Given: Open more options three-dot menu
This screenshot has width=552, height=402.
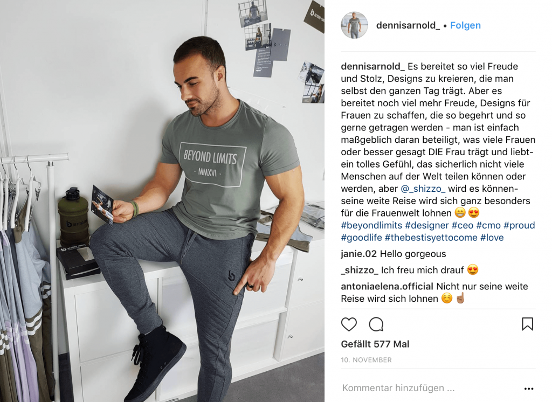Looking at the screenshot, I should point(529,389).
